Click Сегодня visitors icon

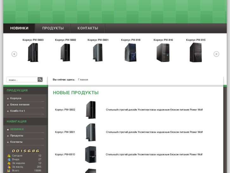(x=9, y=156)
